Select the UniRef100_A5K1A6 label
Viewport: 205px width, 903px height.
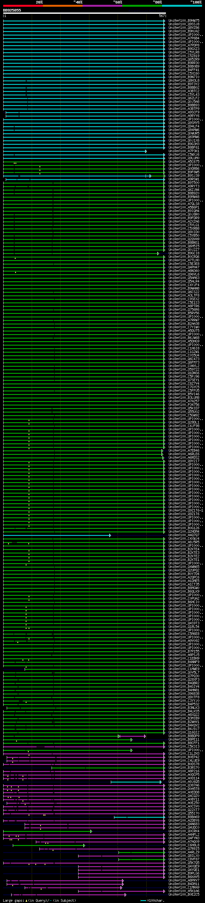click(x=184, y=891)
